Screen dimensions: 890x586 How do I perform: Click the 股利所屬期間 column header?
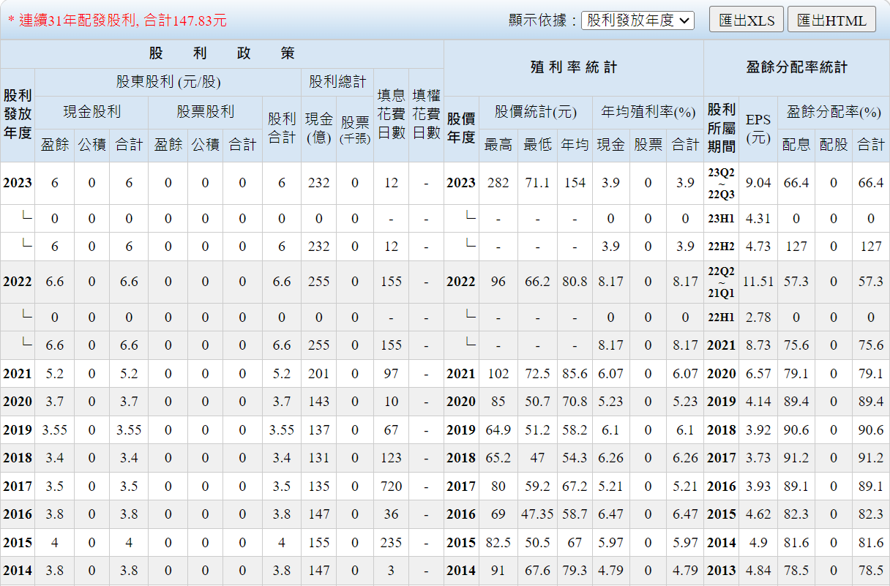721,128
